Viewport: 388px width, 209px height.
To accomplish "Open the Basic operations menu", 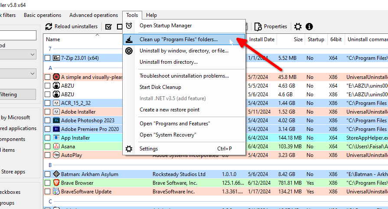I will [x=42, y=15].
